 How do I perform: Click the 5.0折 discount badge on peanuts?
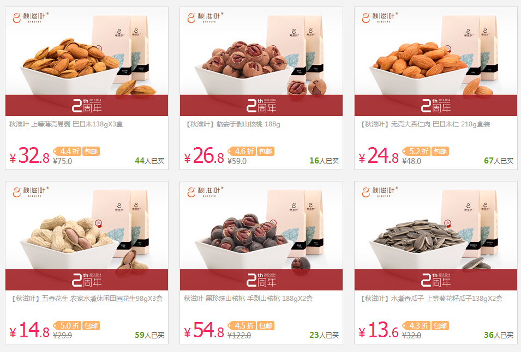coord(67,326)
